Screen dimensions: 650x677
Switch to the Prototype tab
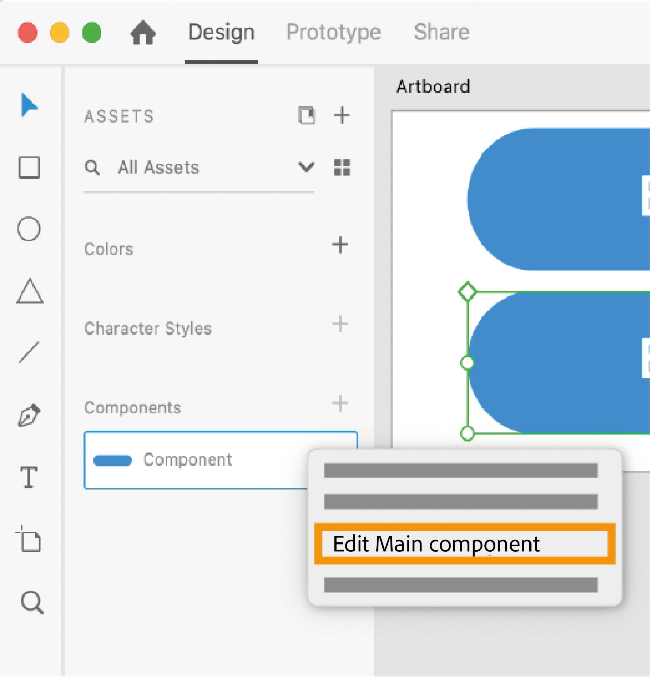tap(333, 32)
